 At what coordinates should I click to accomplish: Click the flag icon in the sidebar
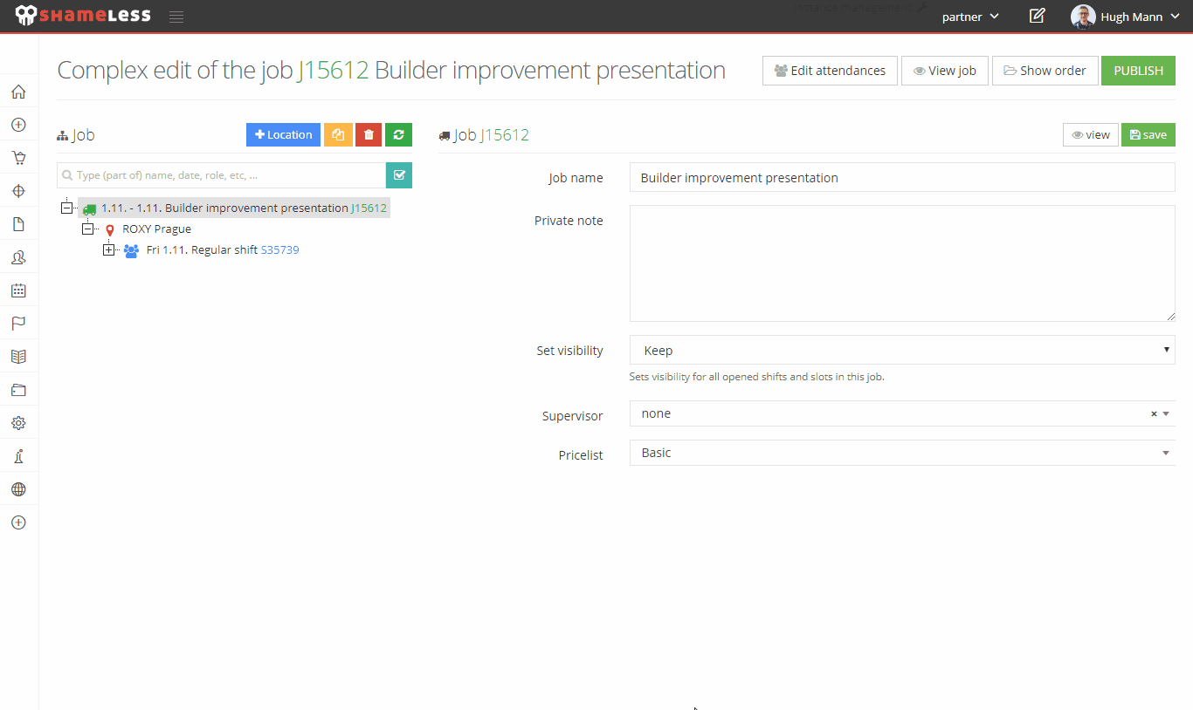pyautogui.click(x=18, y=324)
